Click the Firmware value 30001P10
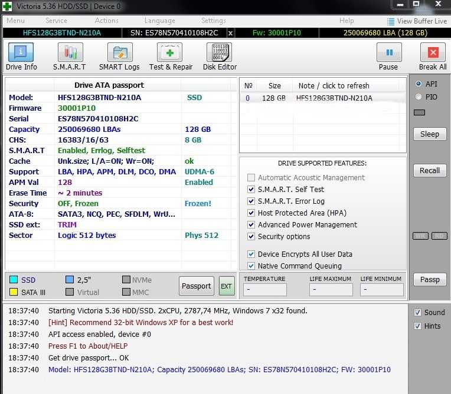This screenshot has width=451, height=394. (x=77, y=108)
